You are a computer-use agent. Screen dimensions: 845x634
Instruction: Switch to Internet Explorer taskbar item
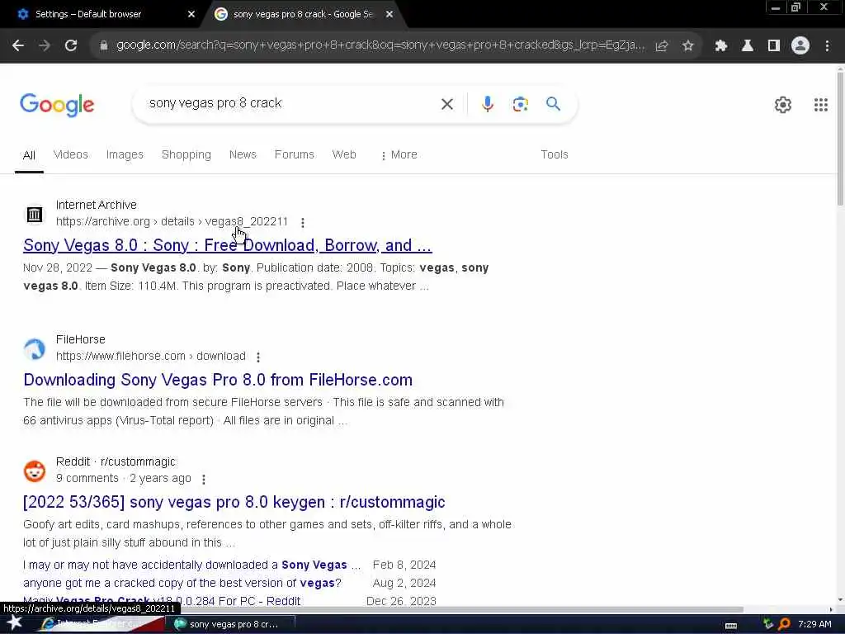click(101, 624)
